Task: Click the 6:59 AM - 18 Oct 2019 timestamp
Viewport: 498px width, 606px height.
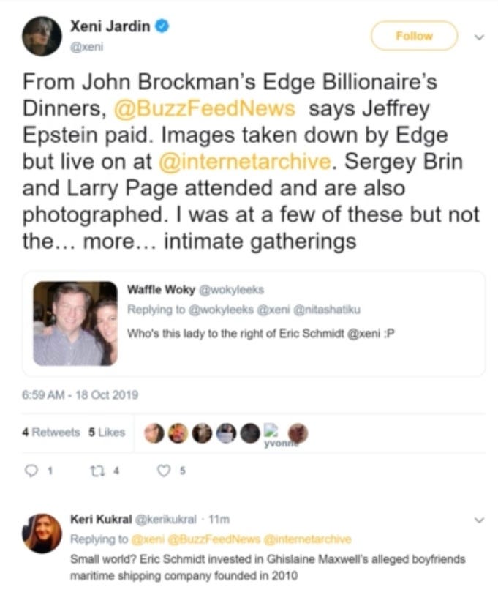Action: click(x=80, y=395)
